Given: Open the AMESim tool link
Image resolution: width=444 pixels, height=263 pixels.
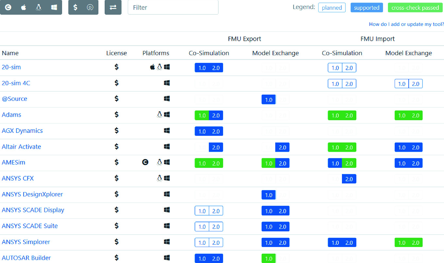Looking at the screenshot, I should pos(13,162).
